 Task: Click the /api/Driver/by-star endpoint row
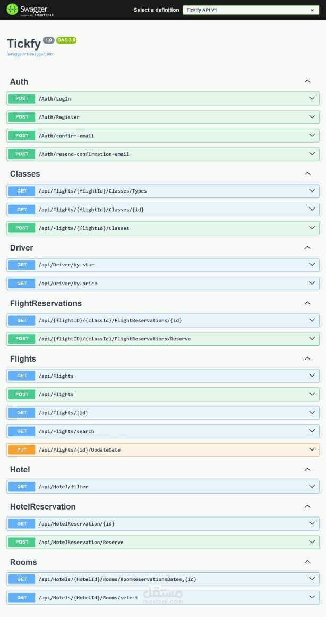159,264
